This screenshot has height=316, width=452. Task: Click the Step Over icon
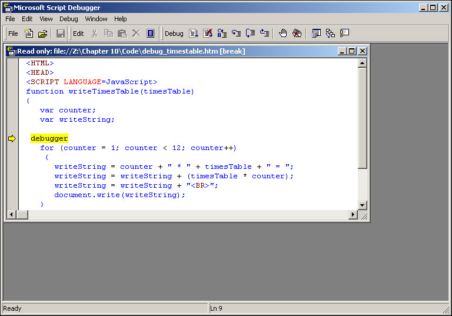click(250, 34)
